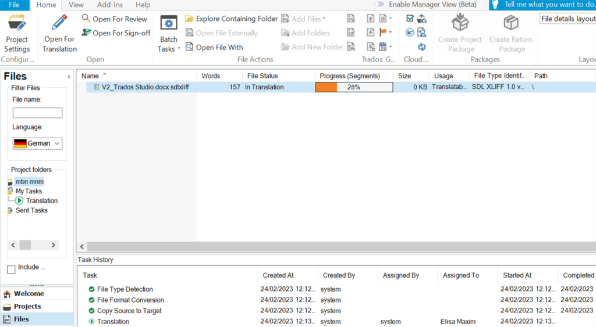596x327 pixels.
Task: Click the Open For Translation icon
Action: pos(59,23)
